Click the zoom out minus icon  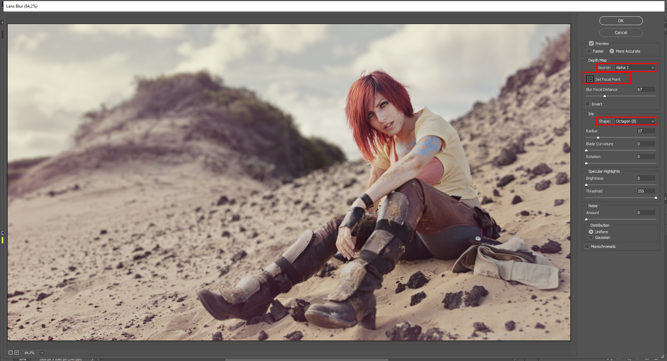click(10, 353)
